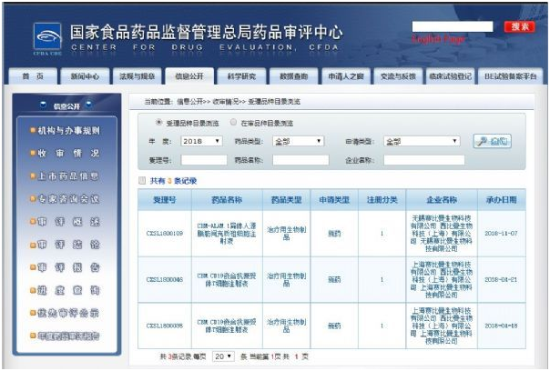Image resolution: width=550 pixels, height=371 pixels.
Task: Open the 数据查询 tab
Action: 294,76
